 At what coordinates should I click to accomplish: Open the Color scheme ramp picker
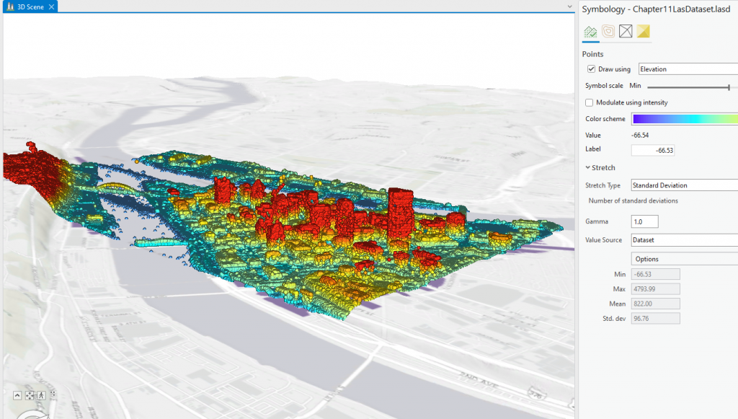coord(685,119)
